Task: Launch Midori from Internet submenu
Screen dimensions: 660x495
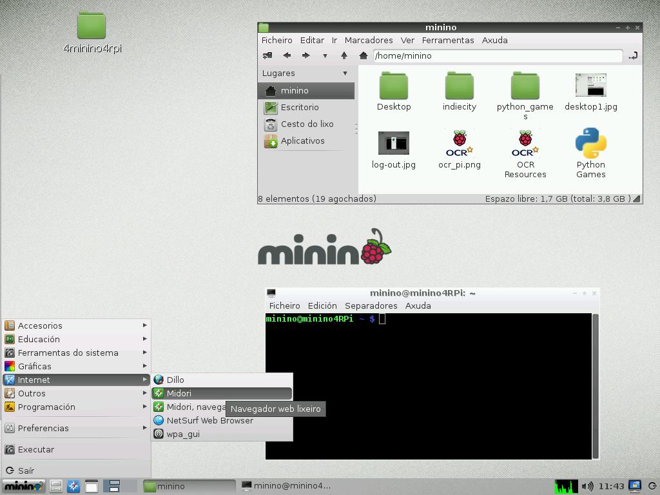Action: tap(222, 393)
